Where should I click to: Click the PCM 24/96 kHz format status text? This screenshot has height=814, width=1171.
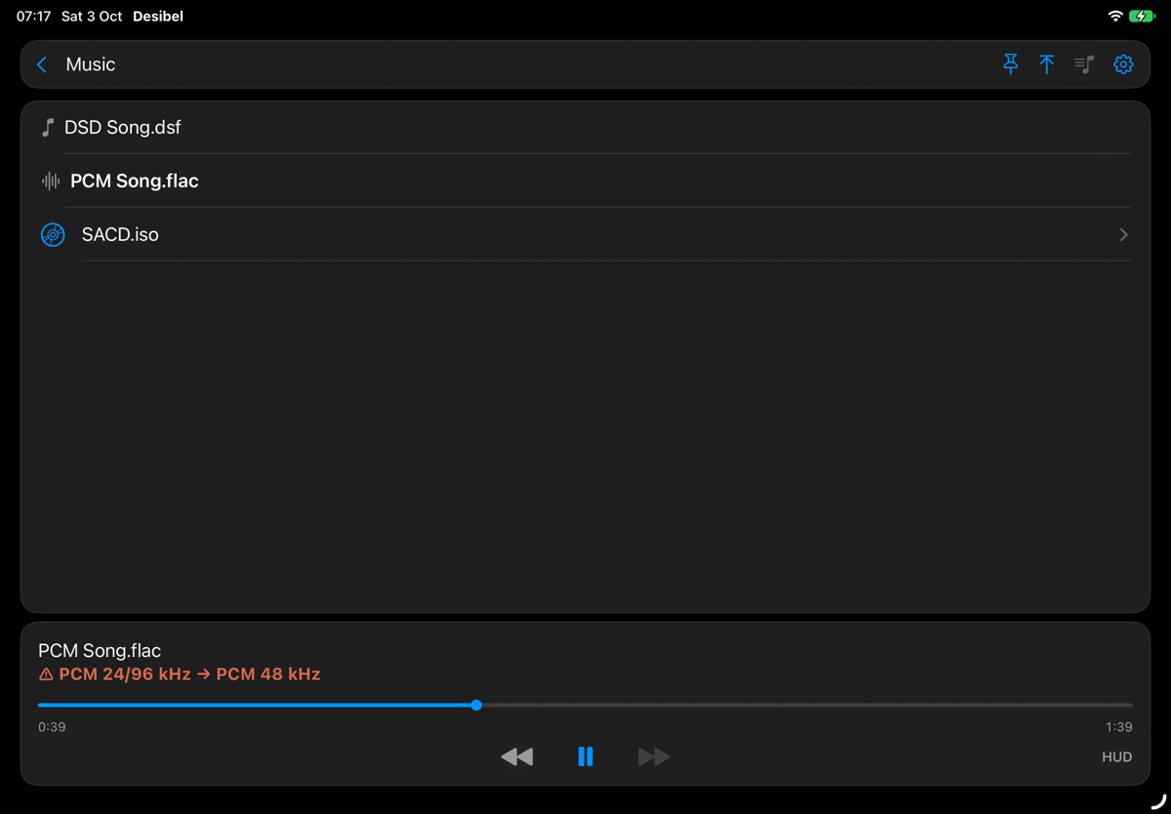pos(189,674)
